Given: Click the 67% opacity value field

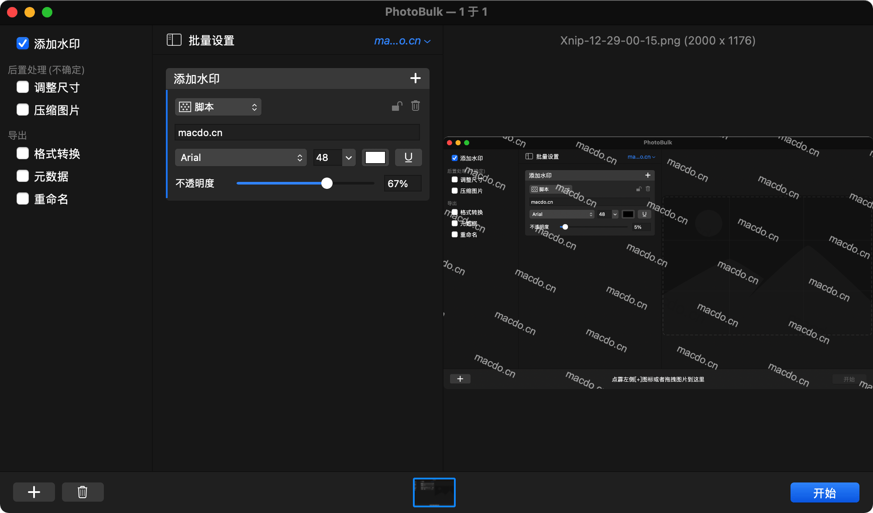Looking at the screenshot, I should (402, 184).
